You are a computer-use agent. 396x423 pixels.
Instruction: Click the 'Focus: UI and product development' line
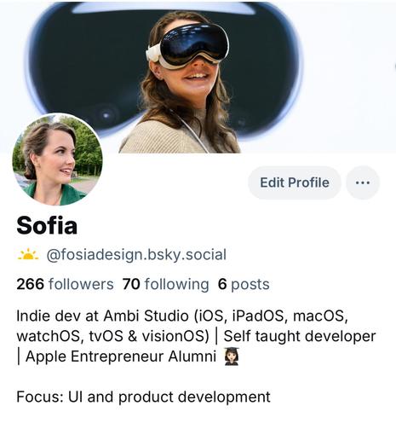143,397
